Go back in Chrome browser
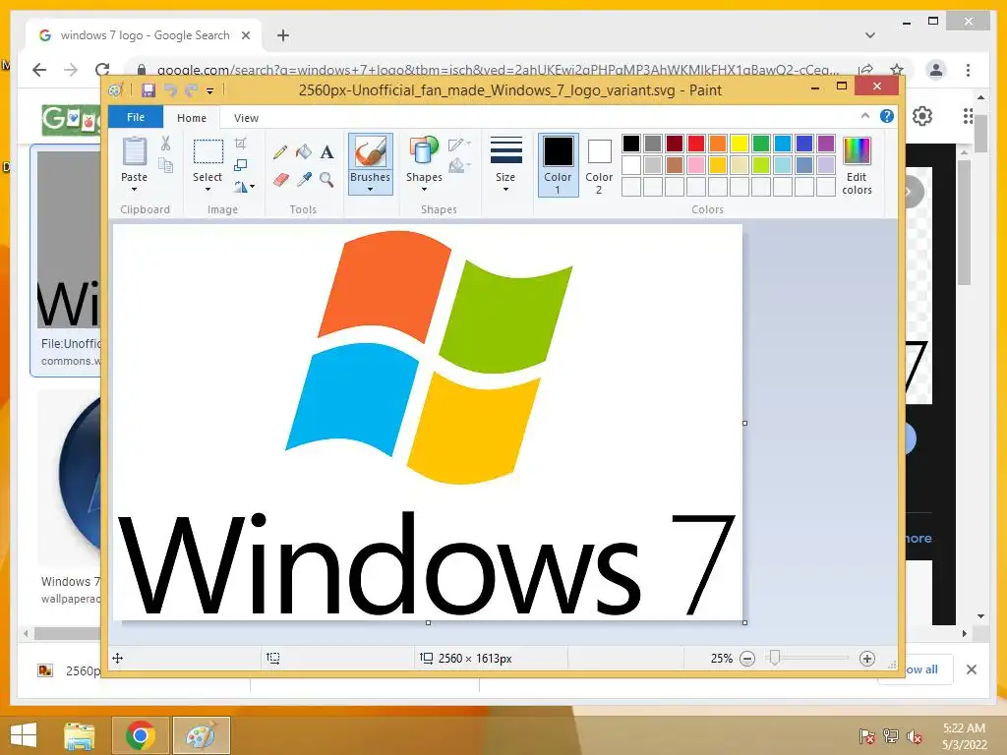This screenshot has height=755, width=1007. tap(39, 70)
